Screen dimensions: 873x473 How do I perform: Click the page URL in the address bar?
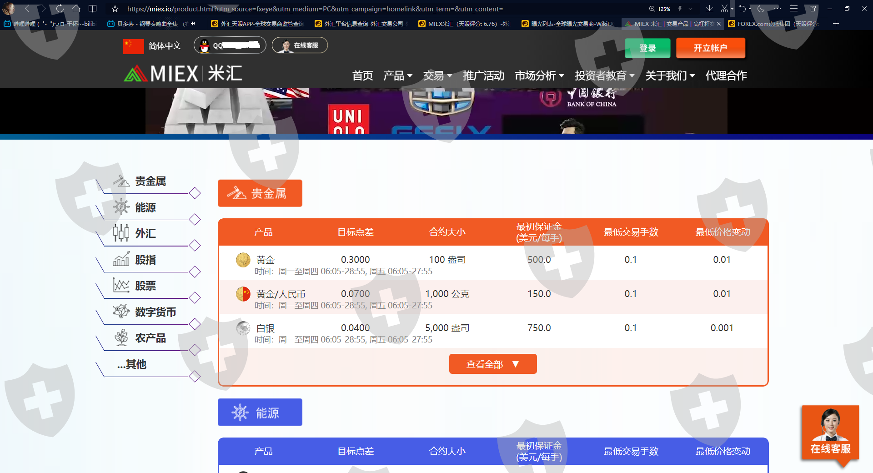tap(315, 9)
